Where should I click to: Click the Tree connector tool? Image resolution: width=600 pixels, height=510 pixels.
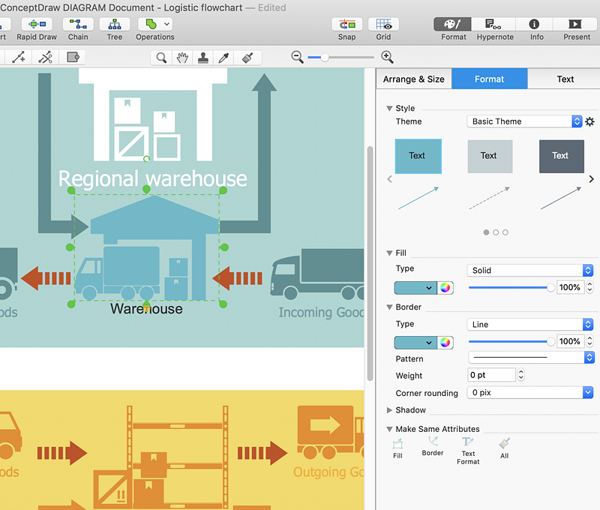(x=115, y=25)
